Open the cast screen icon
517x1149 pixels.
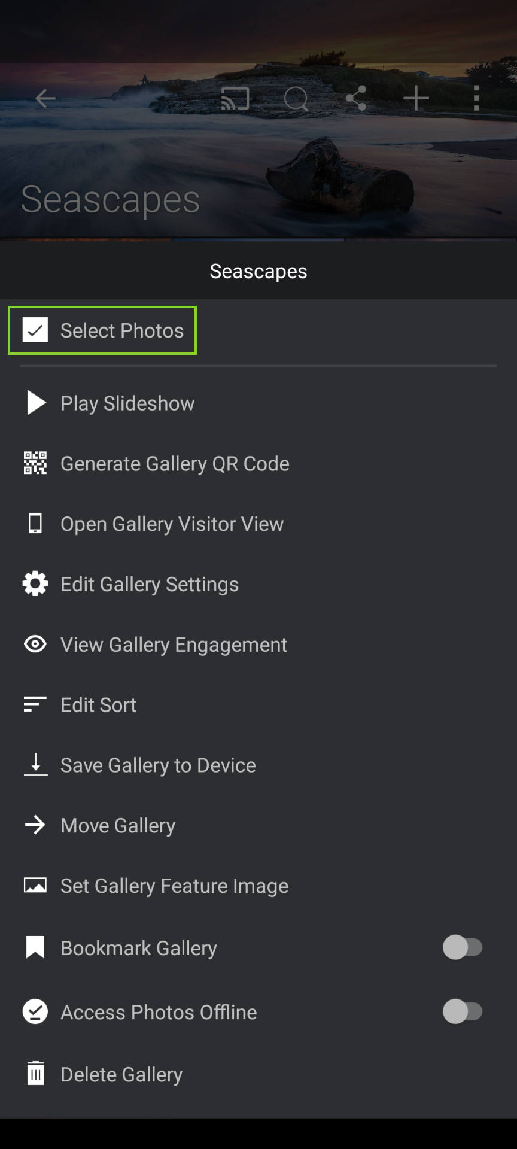pyautogui.click(x=235, y=98)
